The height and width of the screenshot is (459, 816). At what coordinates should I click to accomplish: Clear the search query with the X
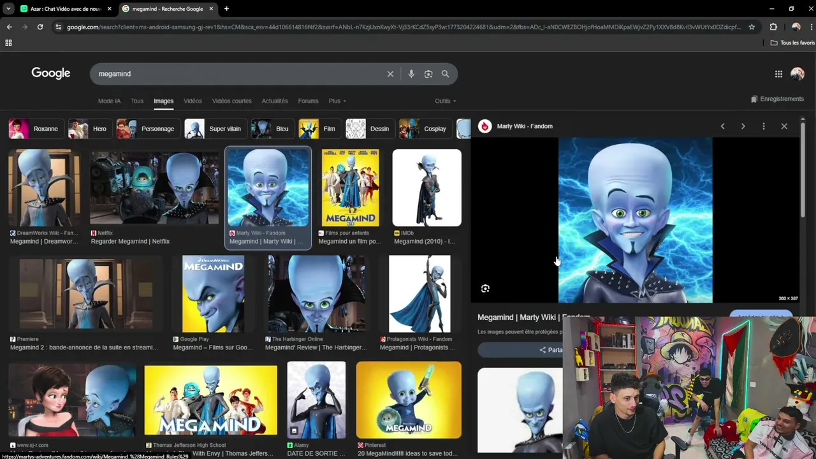click(x=390, y=74)
